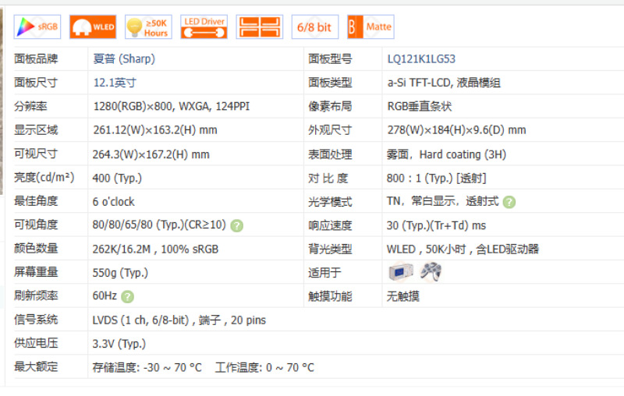
Task: Click the 6/8 bit badge
Action: point(315,27)
